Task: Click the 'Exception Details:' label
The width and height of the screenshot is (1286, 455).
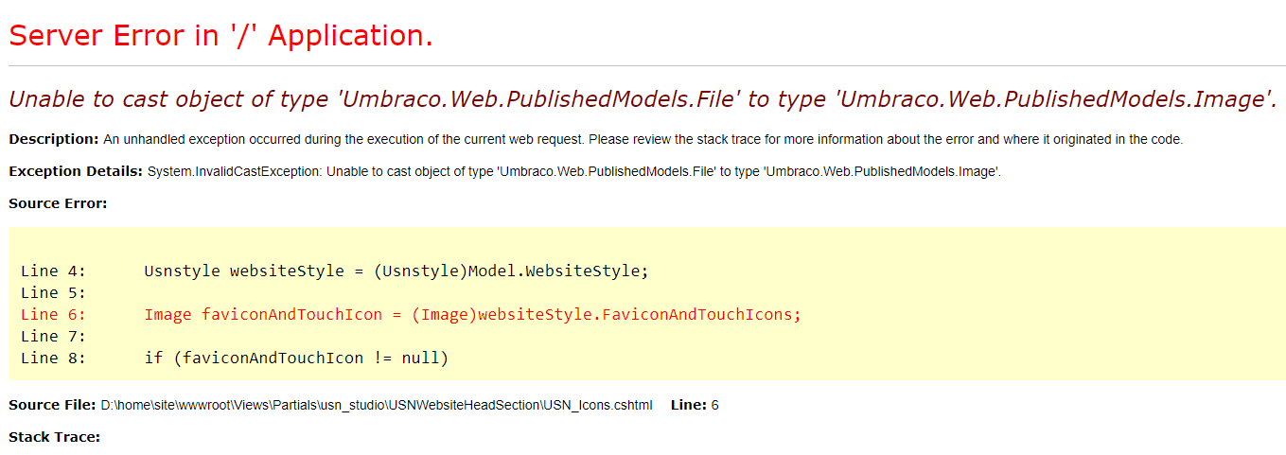Action: (76, 171)
